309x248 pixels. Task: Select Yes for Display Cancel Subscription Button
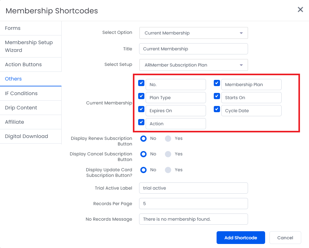pyautogui.click(x=168, y=154)
